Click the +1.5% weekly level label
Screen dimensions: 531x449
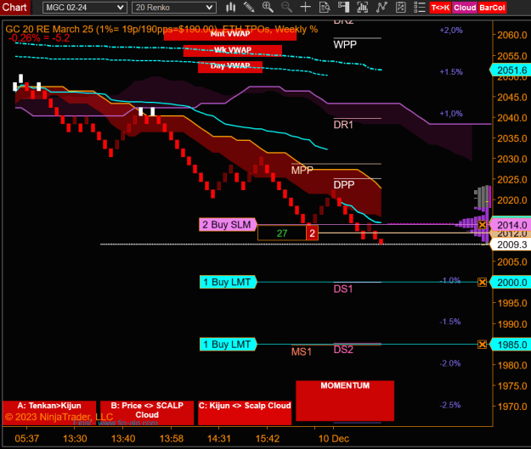pos(451,72)
